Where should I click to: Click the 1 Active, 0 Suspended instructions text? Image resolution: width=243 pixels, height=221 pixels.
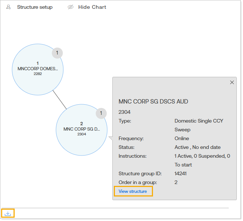click(x=202, y=156)
